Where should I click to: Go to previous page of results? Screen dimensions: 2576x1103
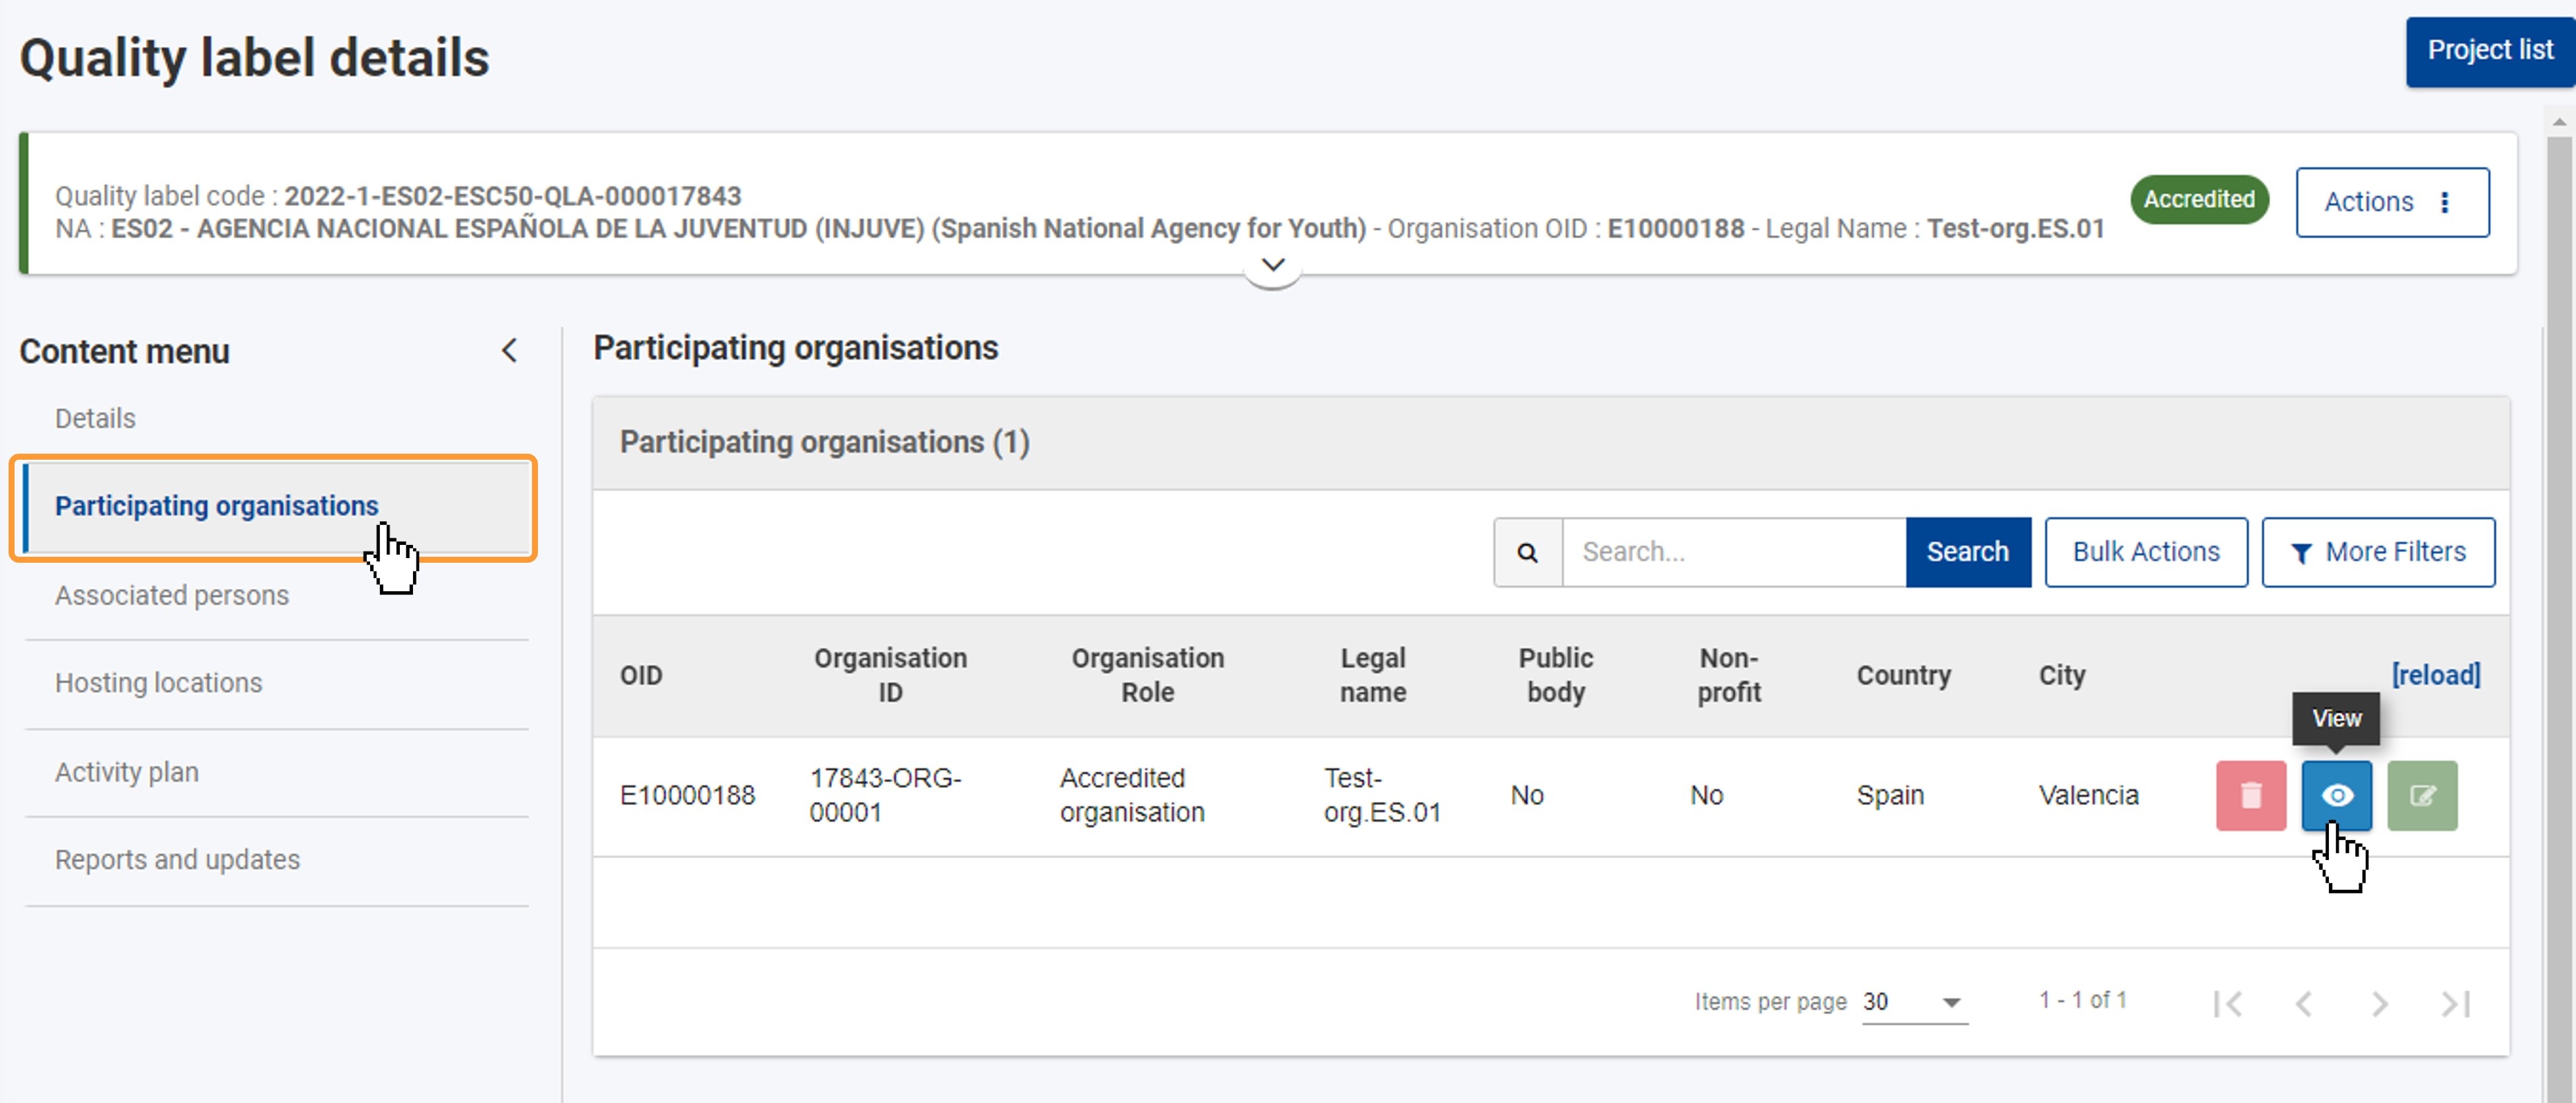tap(2303, 1003)
